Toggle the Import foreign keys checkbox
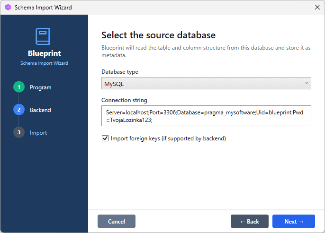 [x=105, y=138]
